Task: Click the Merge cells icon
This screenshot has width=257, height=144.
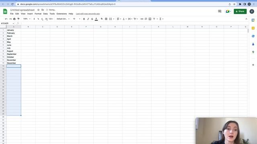Action: pyautogui.click(x=110, y=19)
